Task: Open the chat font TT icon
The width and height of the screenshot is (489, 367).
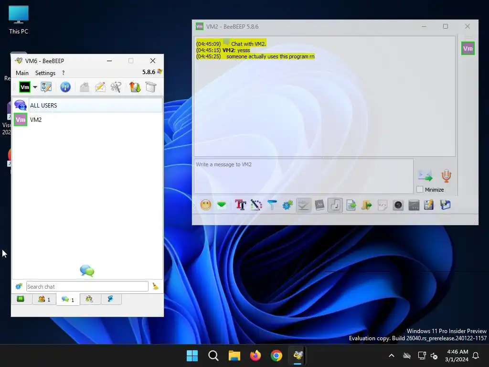Action: click(241, 205)
